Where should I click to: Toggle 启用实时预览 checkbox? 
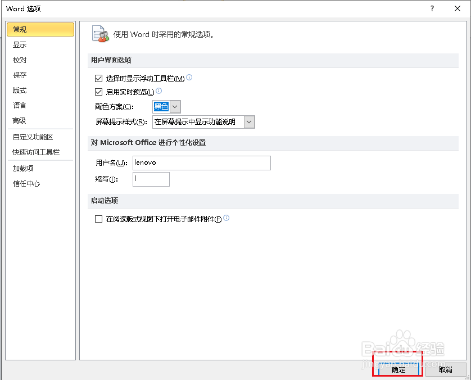(x=98, y=92)
